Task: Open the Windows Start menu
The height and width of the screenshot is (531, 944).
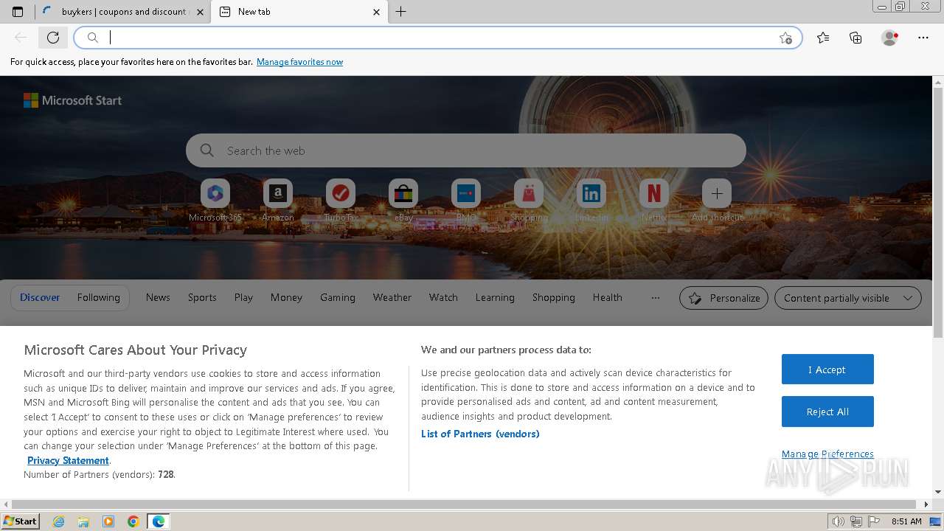Action: tap(20, 521)
